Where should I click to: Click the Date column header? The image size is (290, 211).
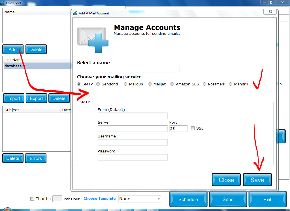click(66, 110)
